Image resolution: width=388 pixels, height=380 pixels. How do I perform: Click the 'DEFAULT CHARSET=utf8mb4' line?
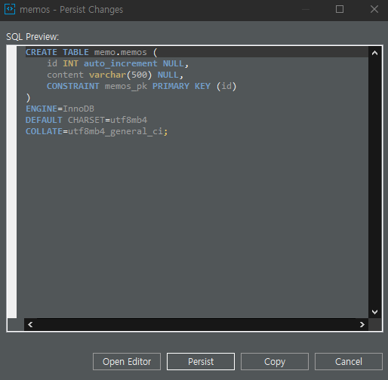pyautogui.click(x=86, y=120)
